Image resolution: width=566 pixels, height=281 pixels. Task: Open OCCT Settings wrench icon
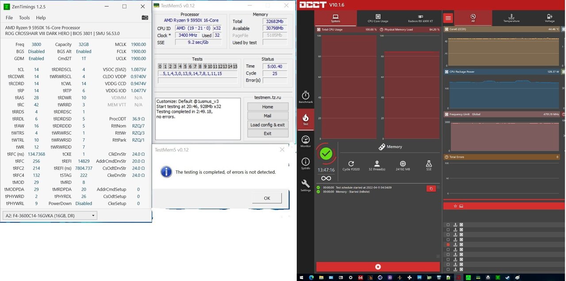306,185
